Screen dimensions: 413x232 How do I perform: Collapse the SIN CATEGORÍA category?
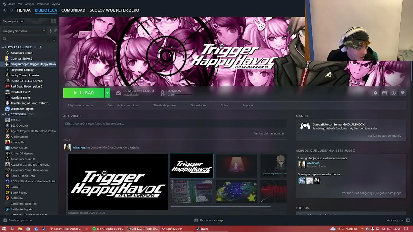click(3, 114)
